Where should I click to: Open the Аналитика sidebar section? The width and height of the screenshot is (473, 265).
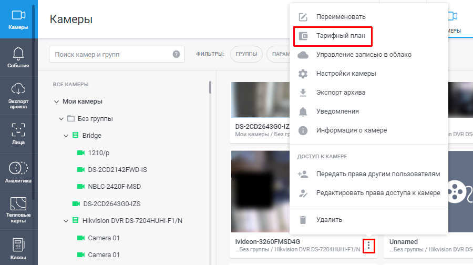[18, 172]
